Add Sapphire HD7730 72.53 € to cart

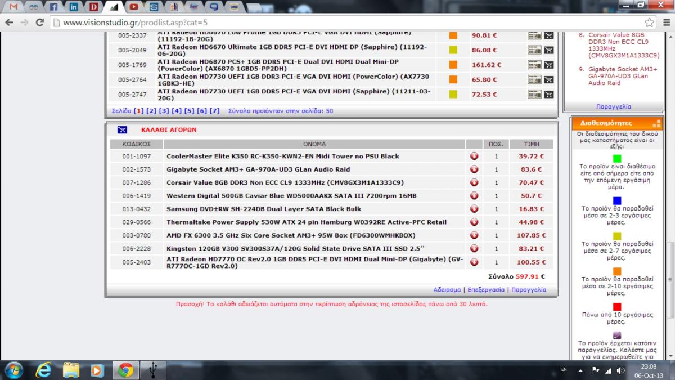point(549,94)
